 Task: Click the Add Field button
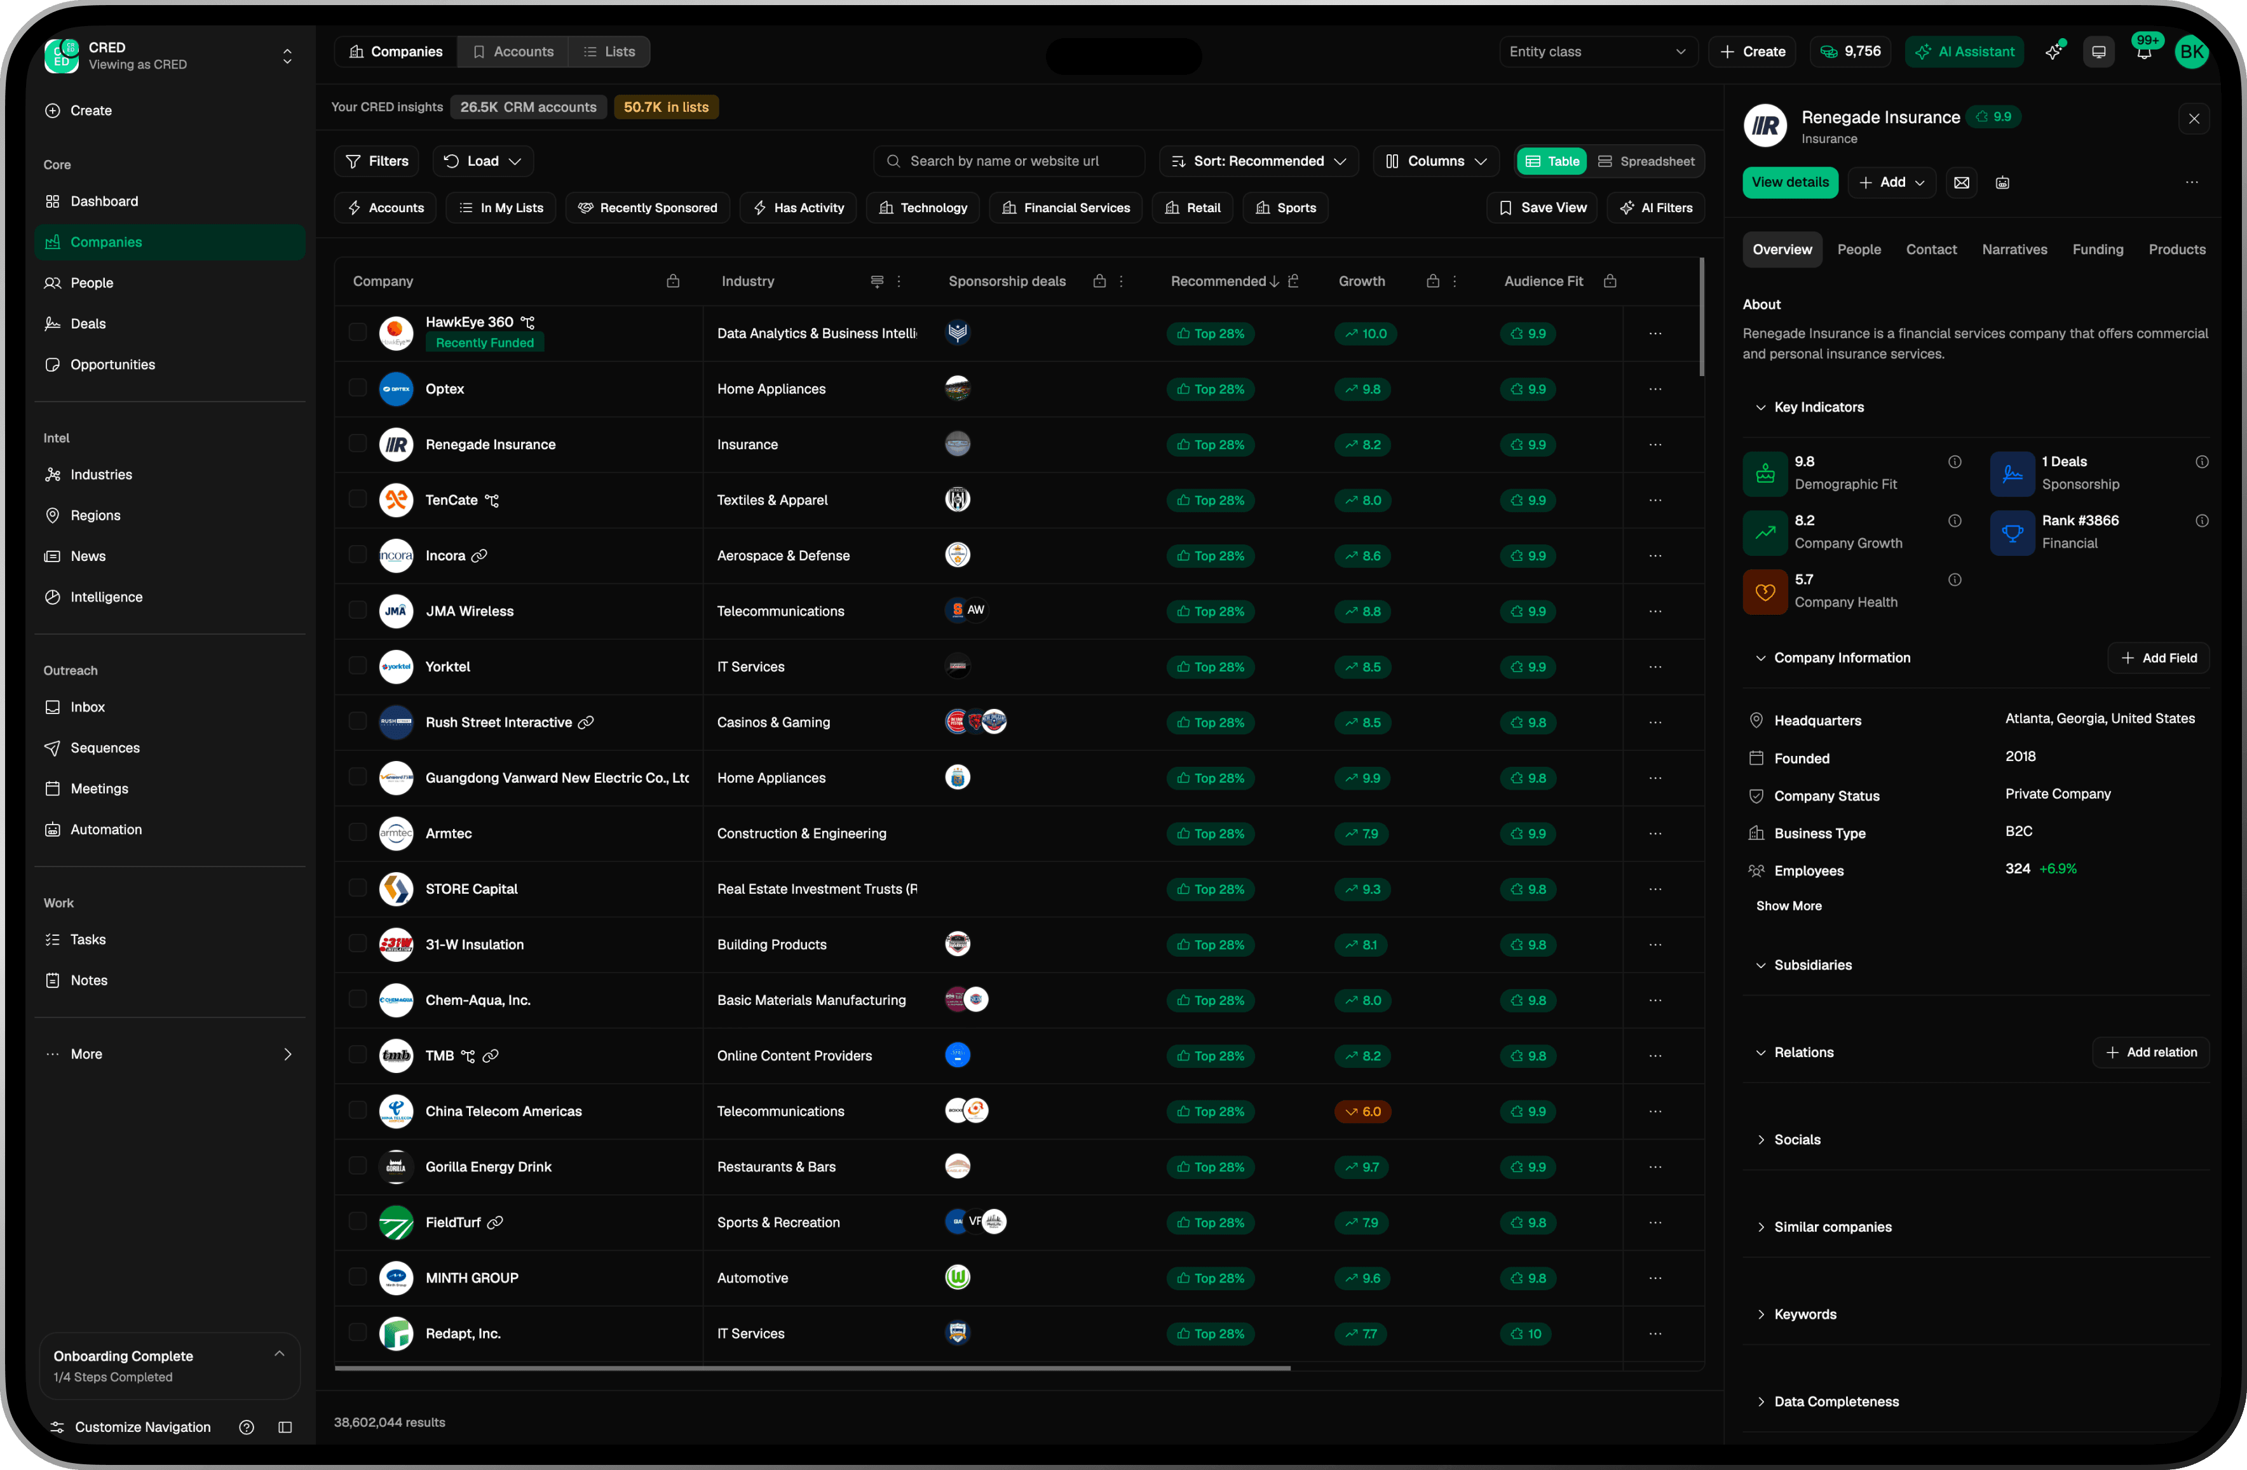(x=2158, y=659)
